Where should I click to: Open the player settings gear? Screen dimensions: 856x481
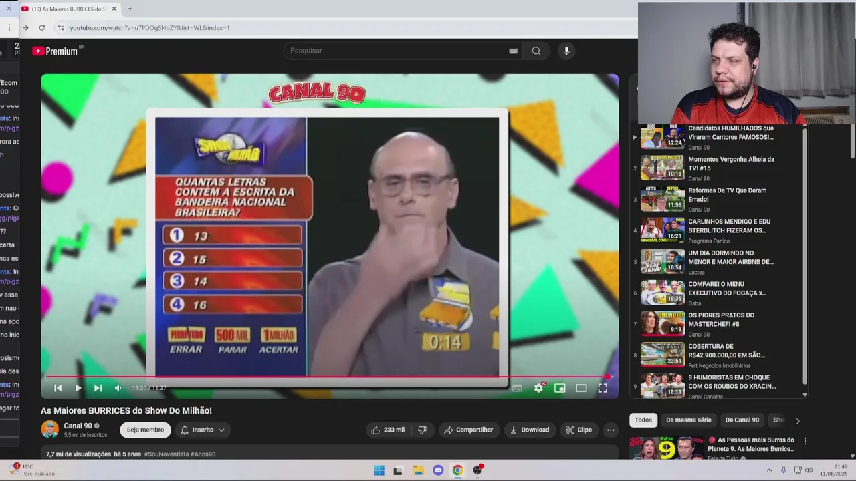coord(538,388)
